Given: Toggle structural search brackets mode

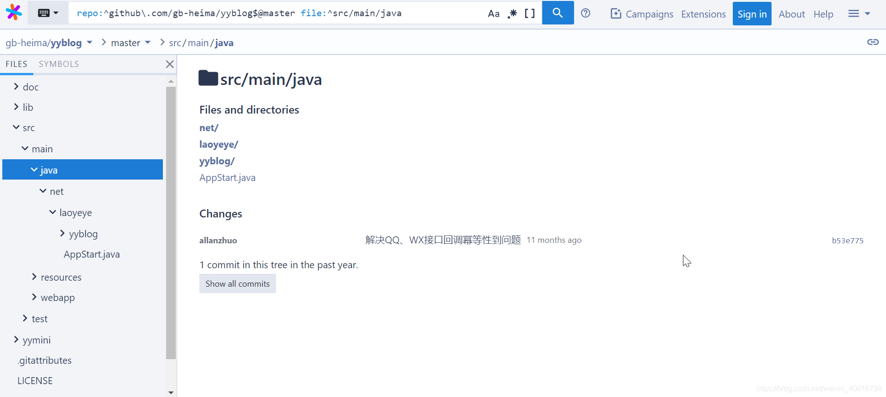Looking at the screenshot, I should 530,13.
